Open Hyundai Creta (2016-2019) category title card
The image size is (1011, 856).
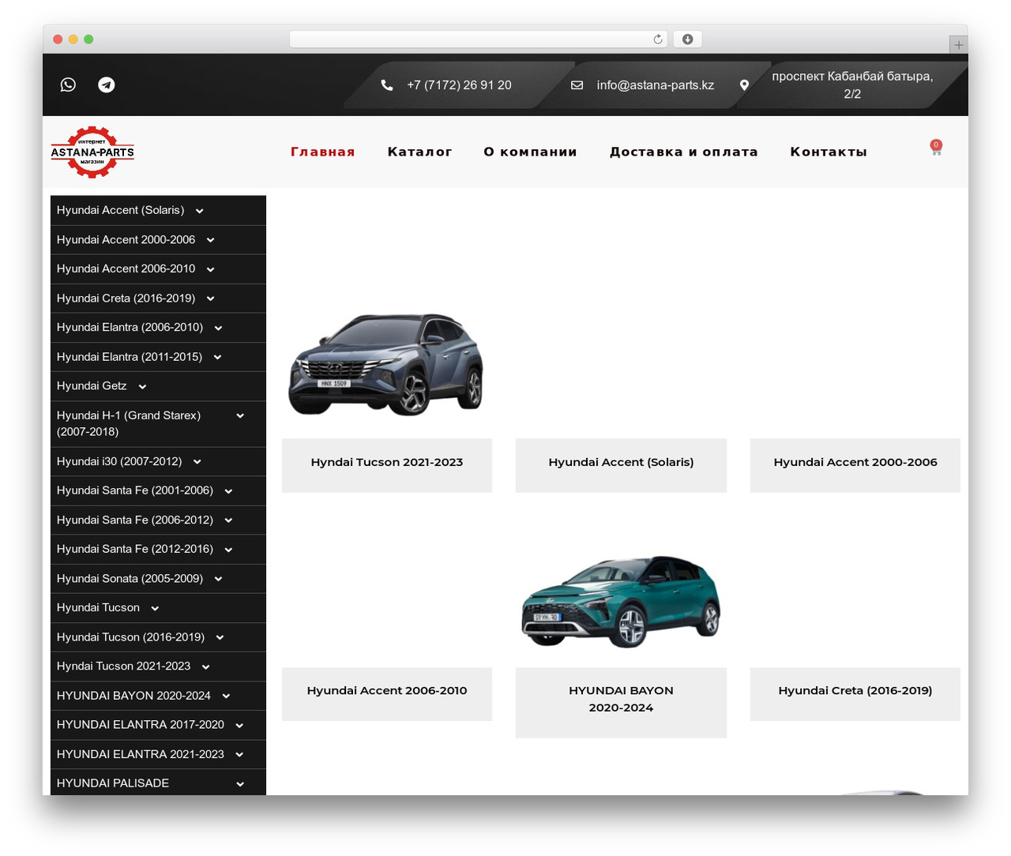(855, 694)
